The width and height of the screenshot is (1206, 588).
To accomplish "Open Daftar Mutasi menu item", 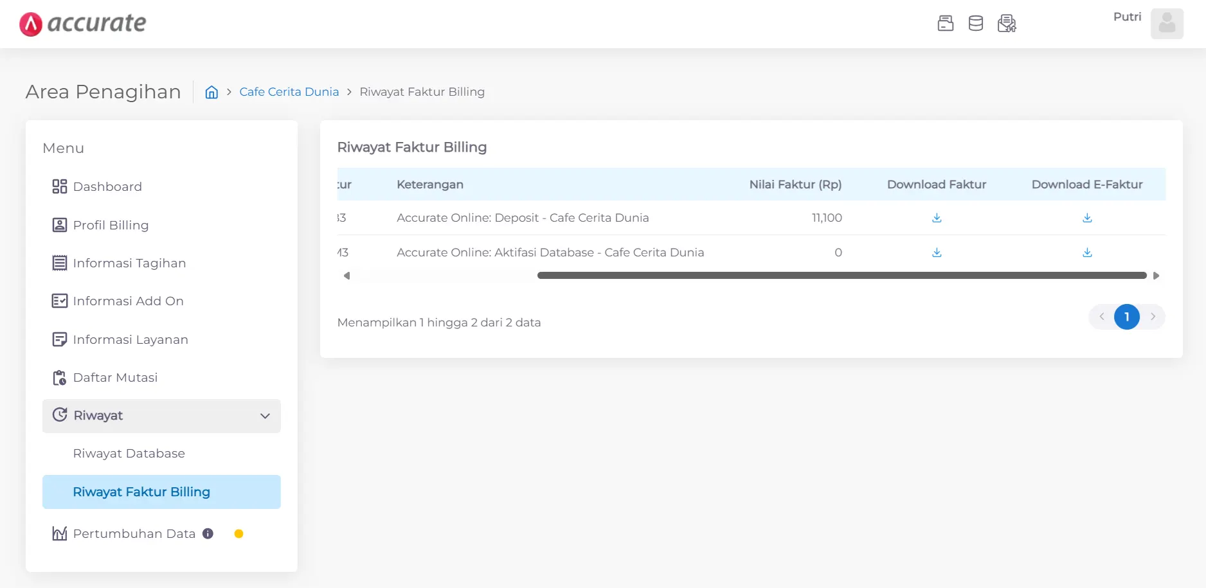I will coord(161,377).
